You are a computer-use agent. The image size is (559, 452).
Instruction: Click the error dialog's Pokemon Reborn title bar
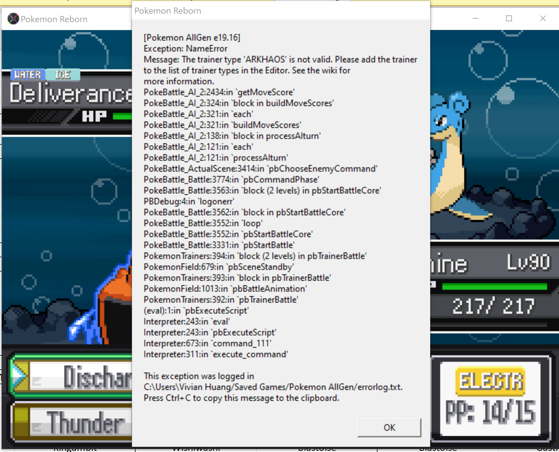click(281, 11)
